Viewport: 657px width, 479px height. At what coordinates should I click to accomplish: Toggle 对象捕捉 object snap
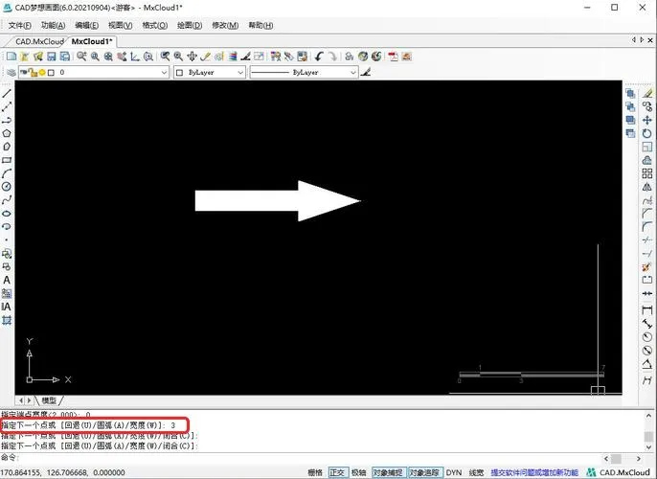pos(387,472)
